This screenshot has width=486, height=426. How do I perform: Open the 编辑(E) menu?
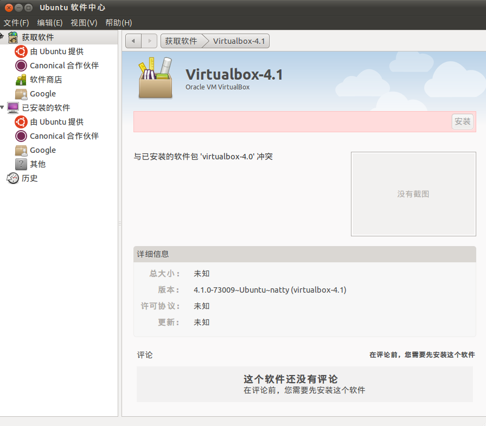[49, 23]
